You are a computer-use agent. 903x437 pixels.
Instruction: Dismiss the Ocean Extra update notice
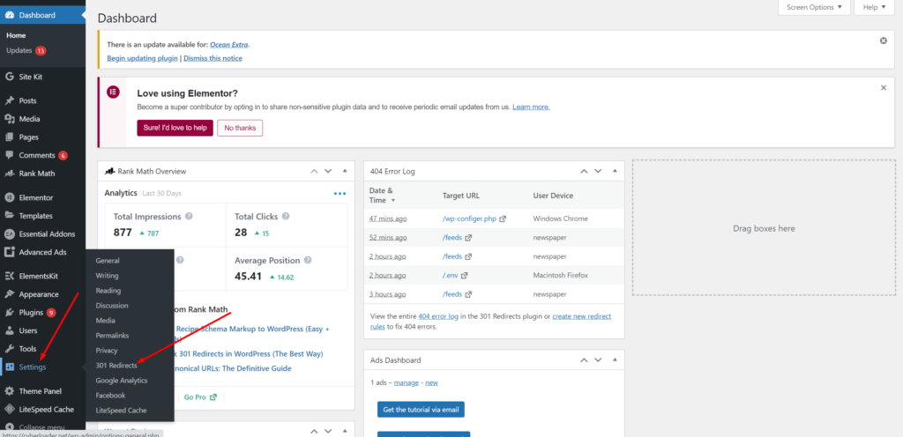[884, 41]
